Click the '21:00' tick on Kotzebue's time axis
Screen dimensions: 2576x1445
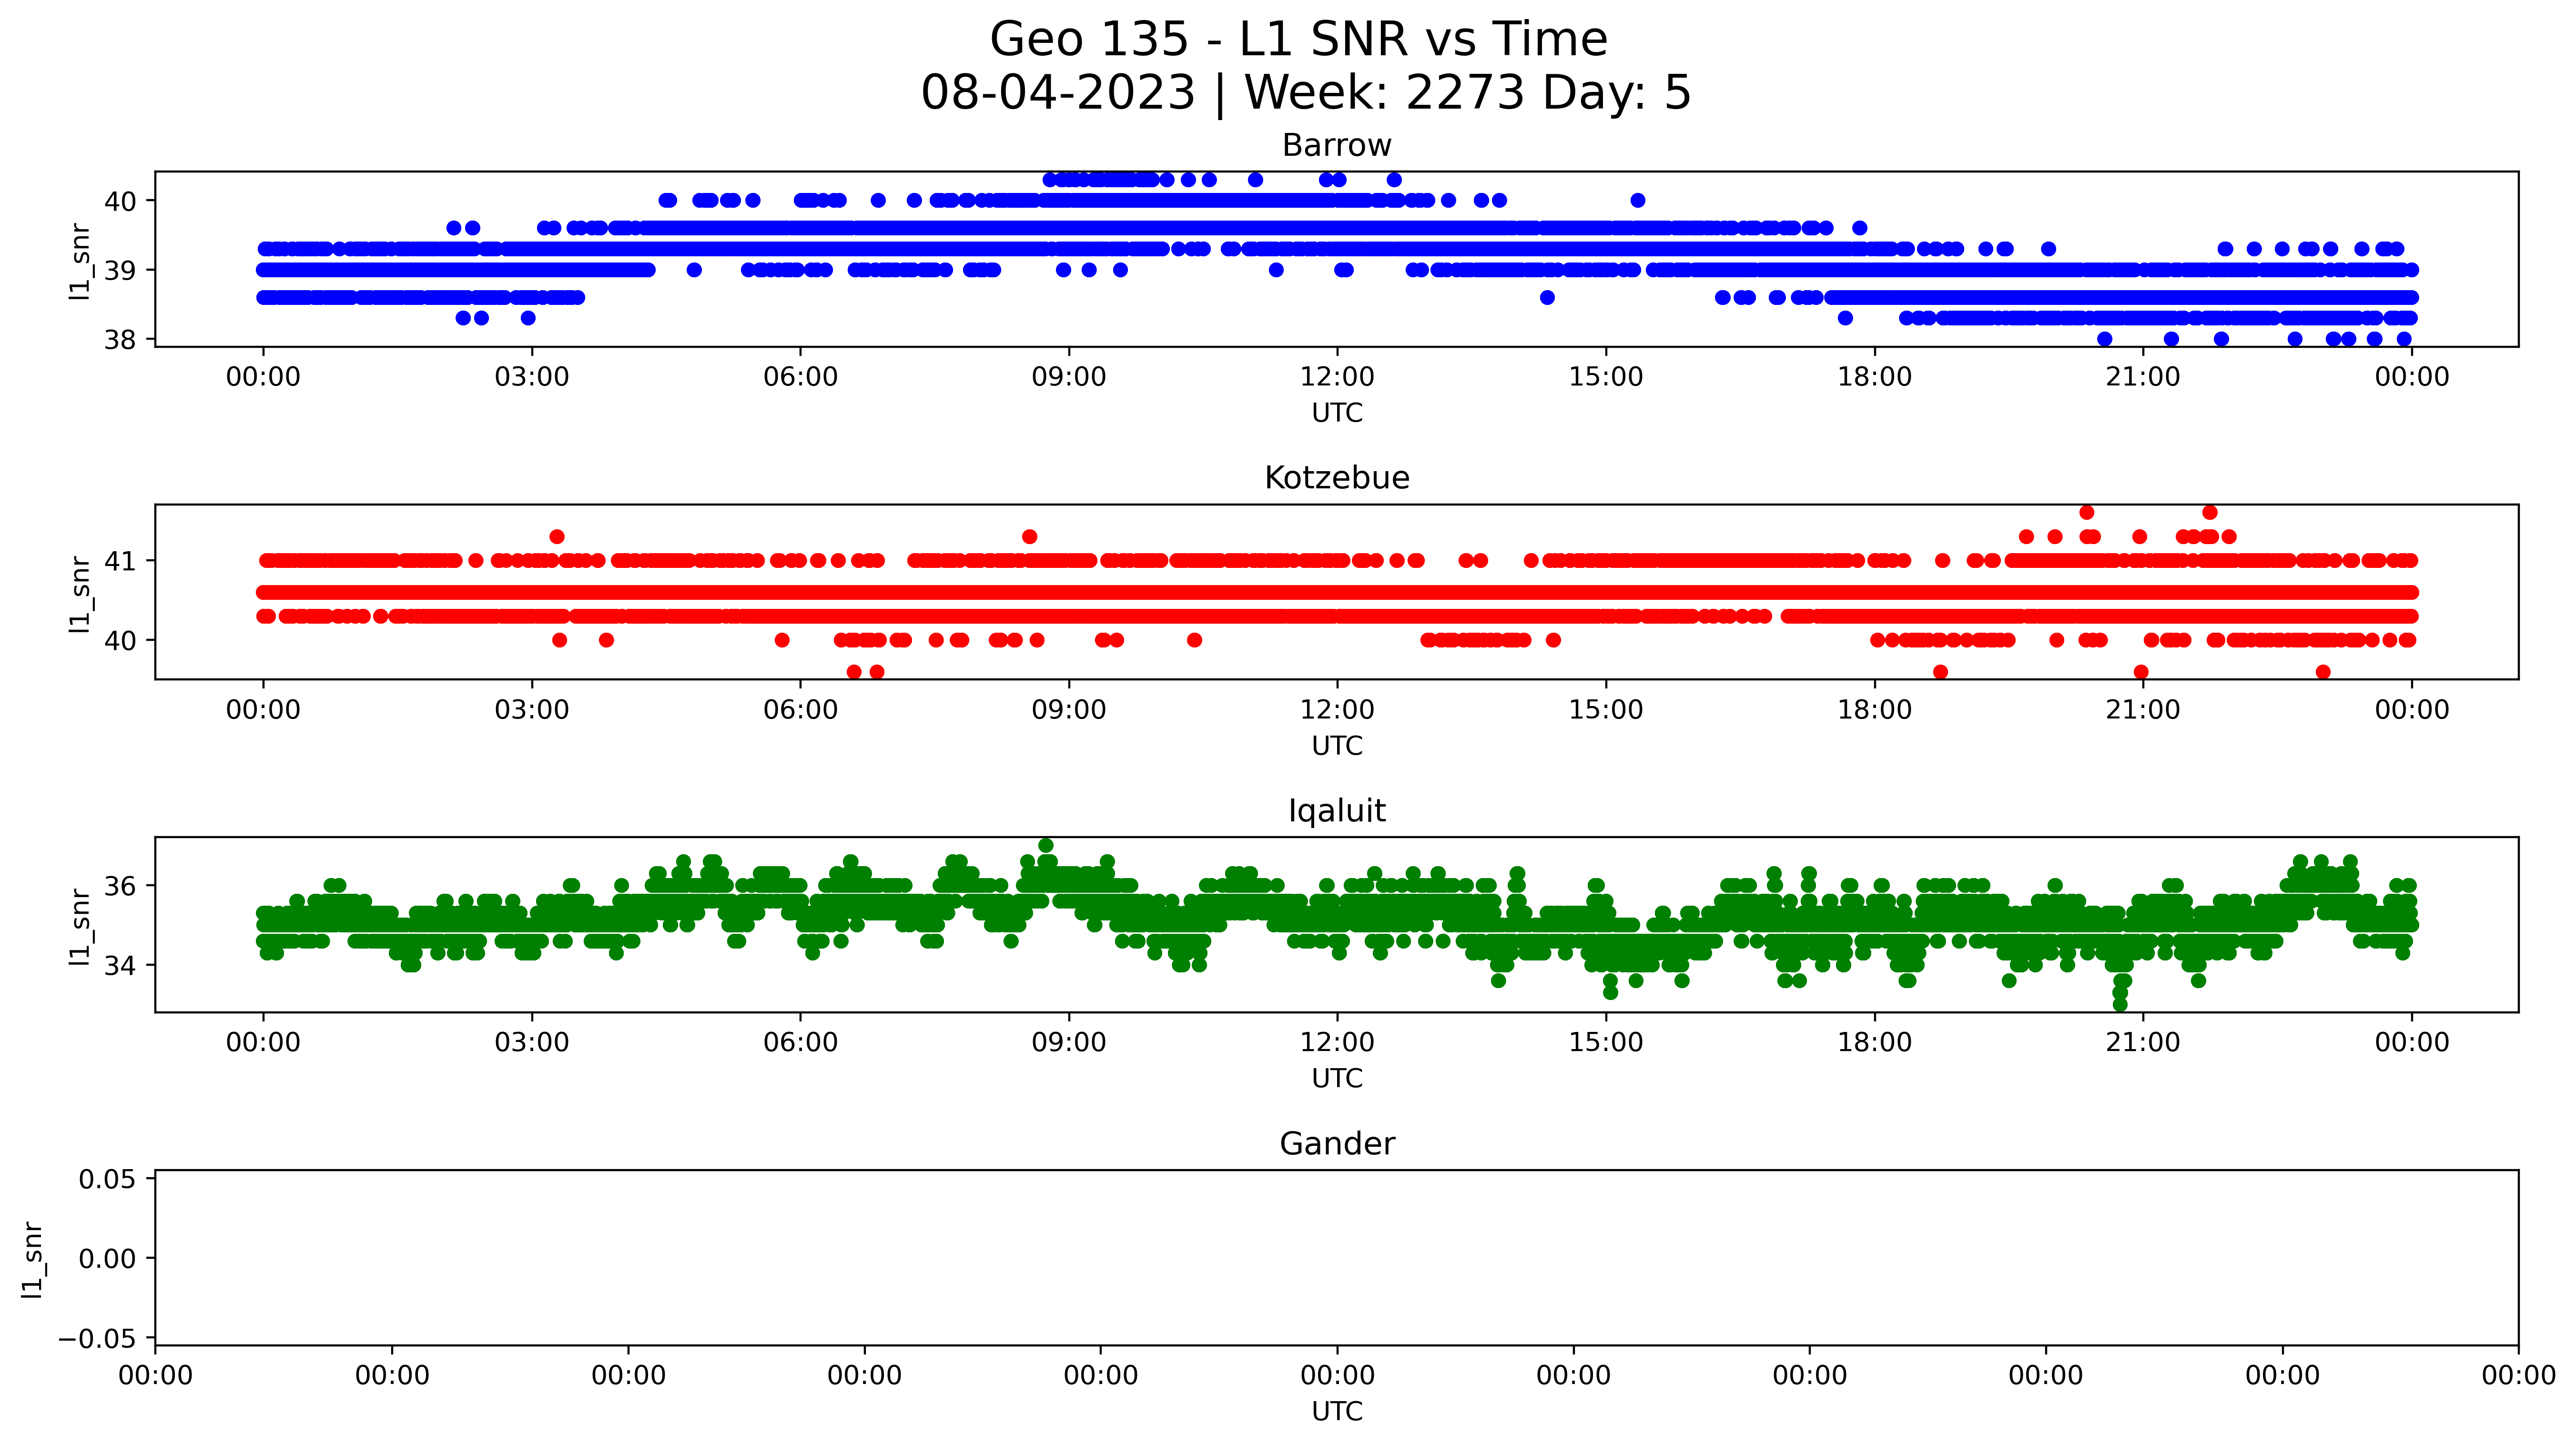[x=2143, y=711]
